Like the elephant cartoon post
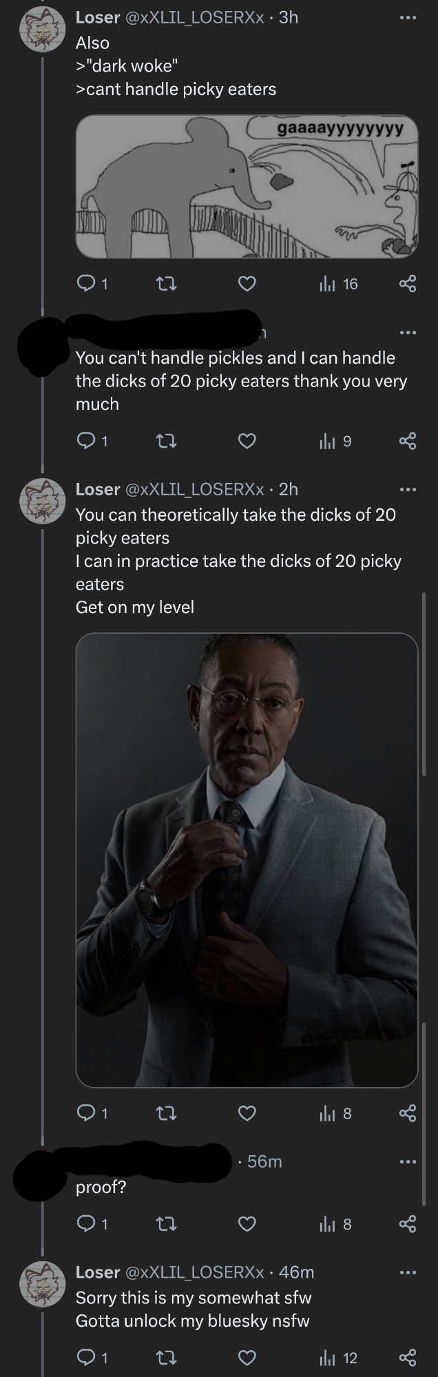The height and width of the screenshot is (1377, 438). (x=247, y=283)
